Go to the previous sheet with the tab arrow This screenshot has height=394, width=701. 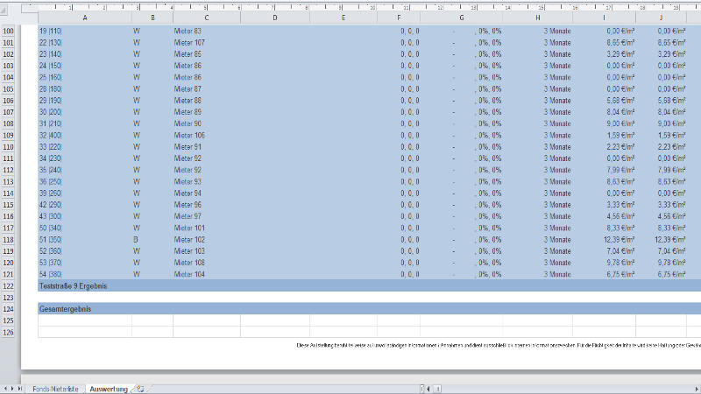click(x=6, y=389)
